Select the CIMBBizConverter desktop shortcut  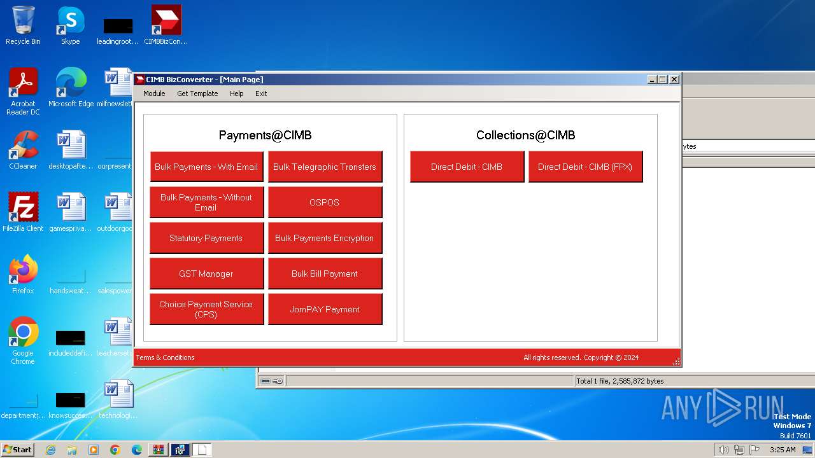click(x=166, y=25)
